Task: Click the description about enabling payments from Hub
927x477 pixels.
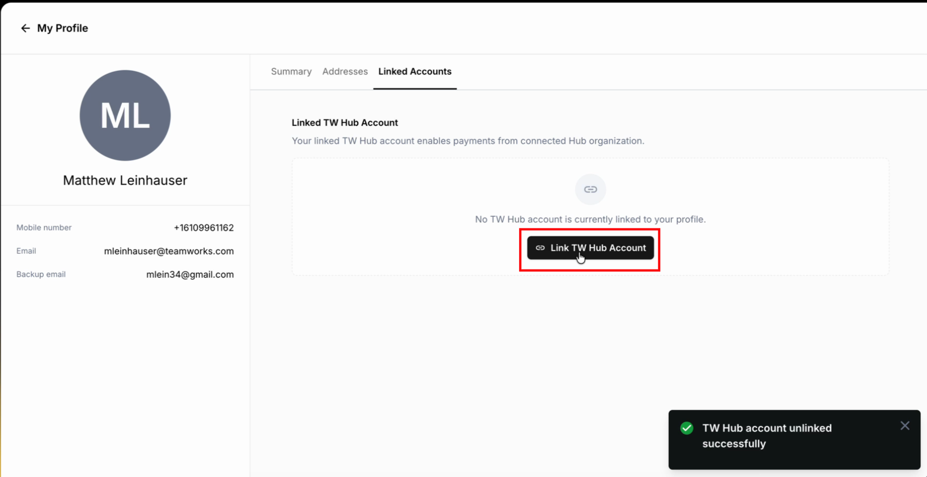Action: (x=468, y=141)
